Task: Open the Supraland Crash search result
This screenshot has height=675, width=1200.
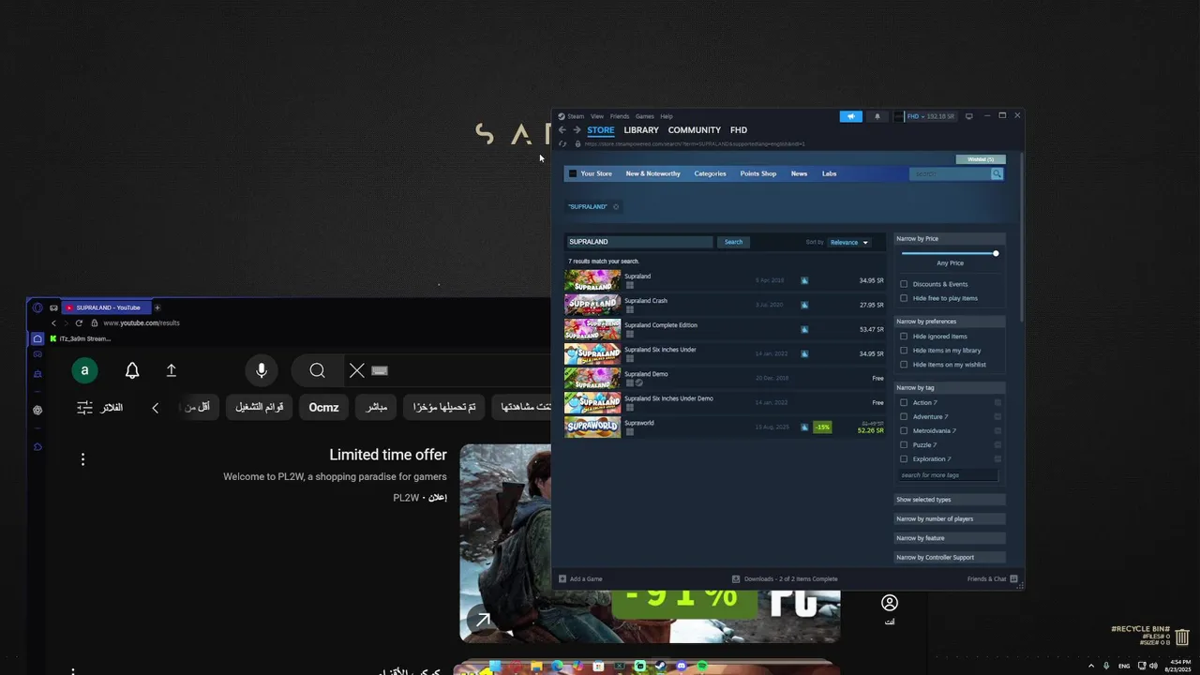Action: tap(724, 305)
